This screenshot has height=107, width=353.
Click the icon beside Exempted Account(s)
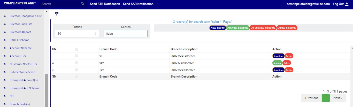click(4, 80)
